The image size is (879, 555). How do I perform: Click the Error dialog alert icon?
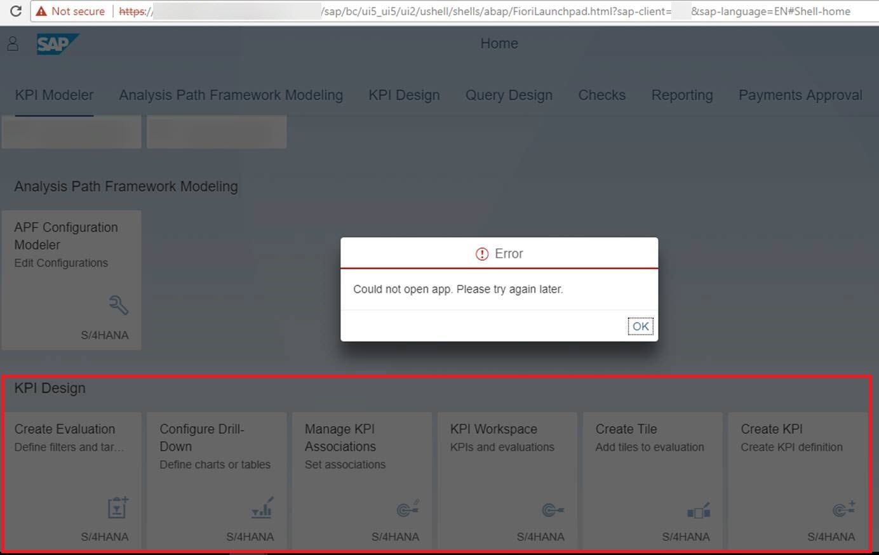coord(482,254)
